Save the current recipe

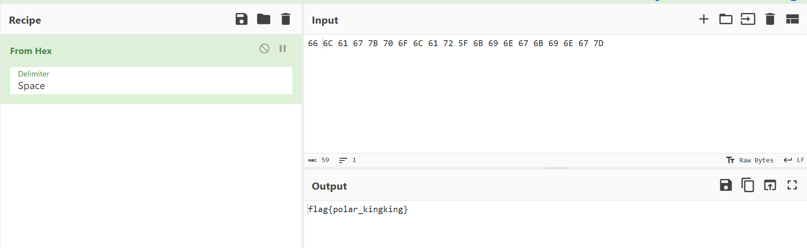[241, 19]
